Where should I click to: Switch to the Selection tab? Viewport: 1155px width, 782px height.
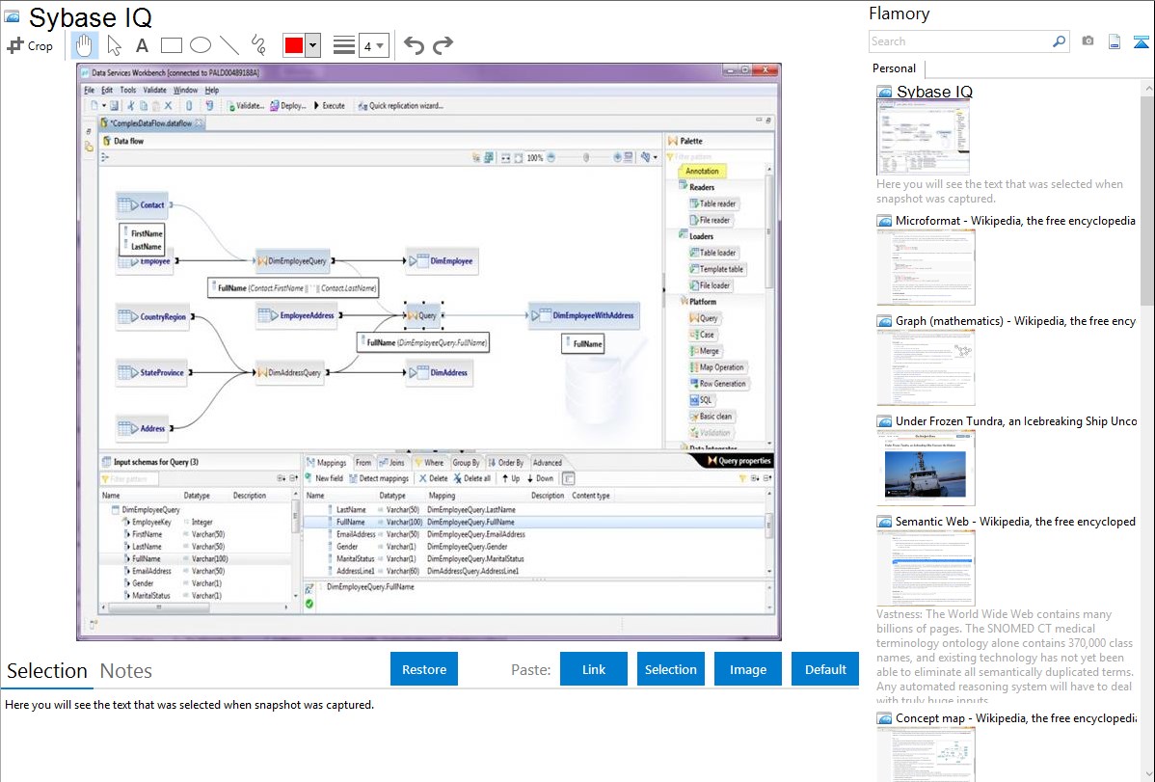pos(47,671)
